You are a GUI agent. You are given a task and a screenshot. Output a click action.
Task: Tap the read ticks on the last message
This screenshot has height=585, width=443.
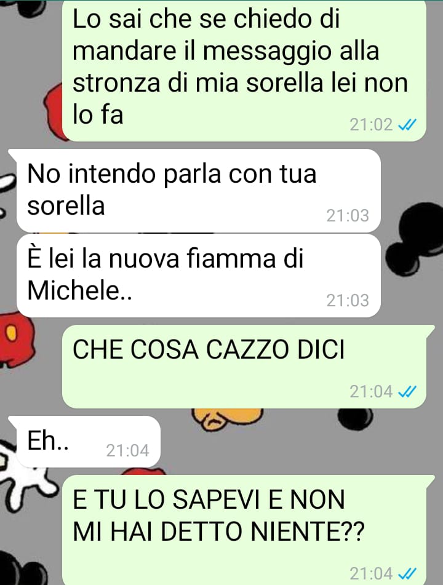point(407,573)
